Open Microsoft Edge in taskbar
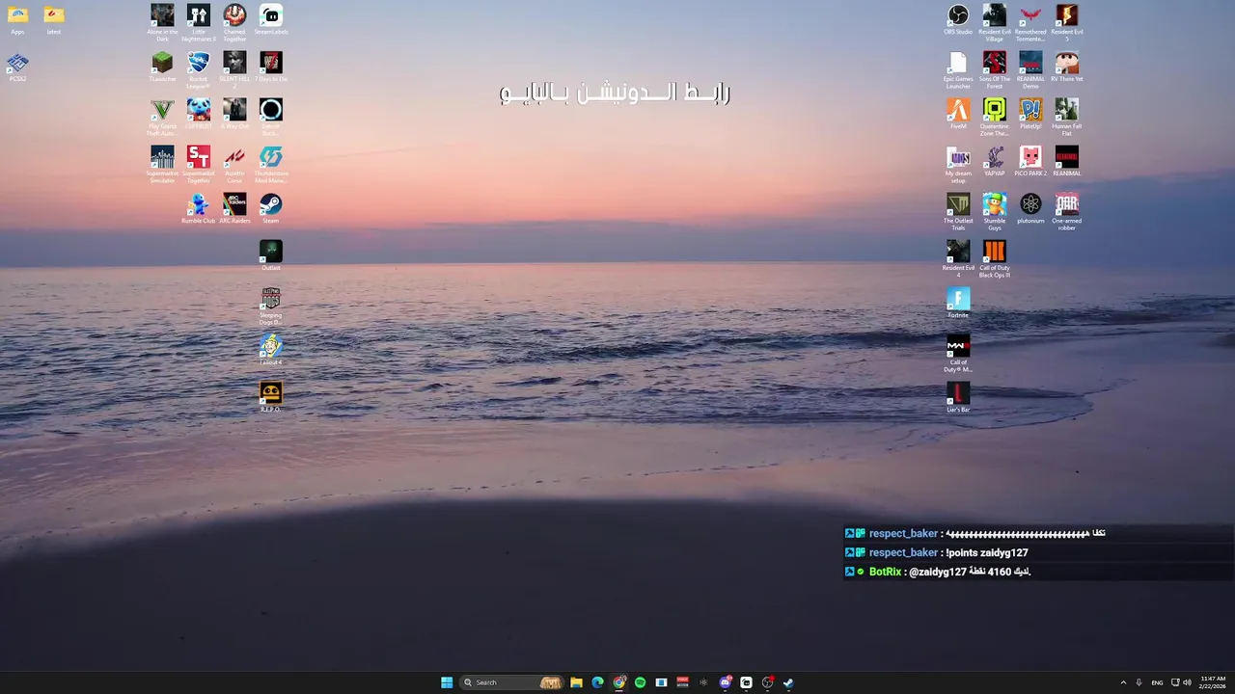Screen dimensions: 1235x694 click(x=597, y=682)
